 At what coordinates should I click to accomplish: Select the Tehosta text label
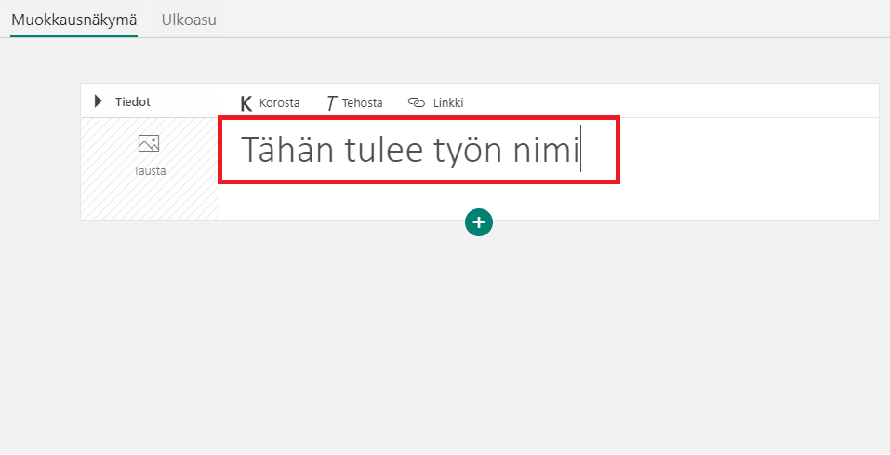362,103
